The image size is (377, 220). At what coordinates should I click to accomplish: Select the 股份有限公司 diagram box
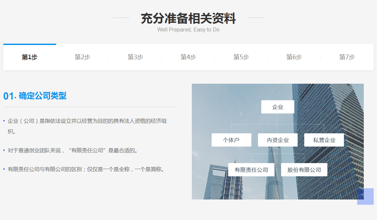[304, 170]
